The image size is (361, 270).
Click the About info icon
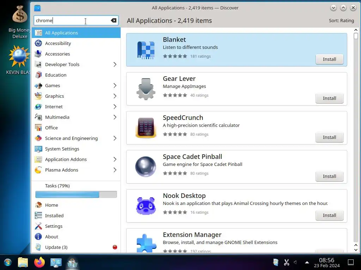tap(38, 237)
